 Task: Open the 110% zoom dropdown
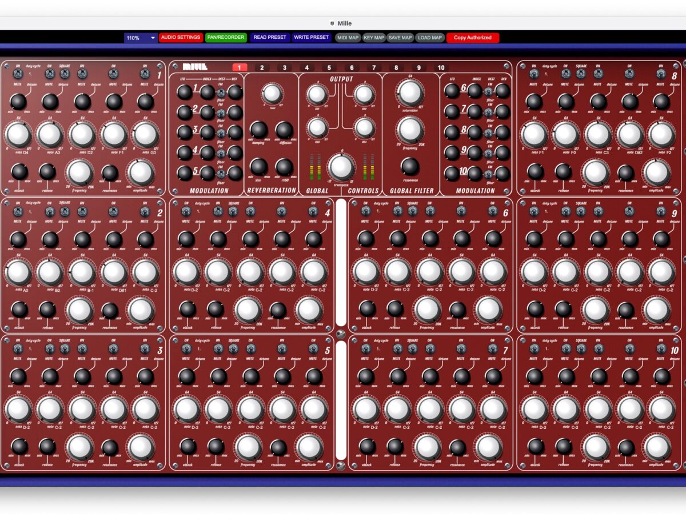(141, 38)
